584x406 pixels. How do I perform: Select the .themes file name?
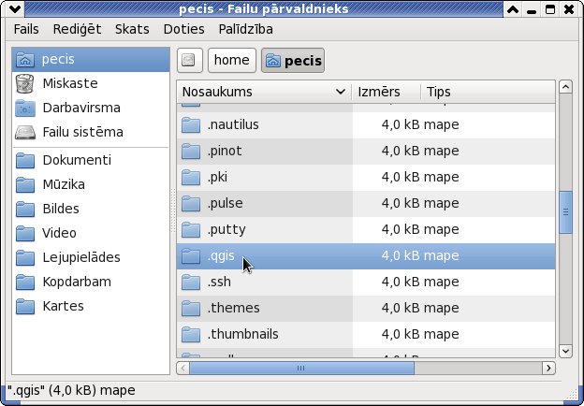point(233,308)
